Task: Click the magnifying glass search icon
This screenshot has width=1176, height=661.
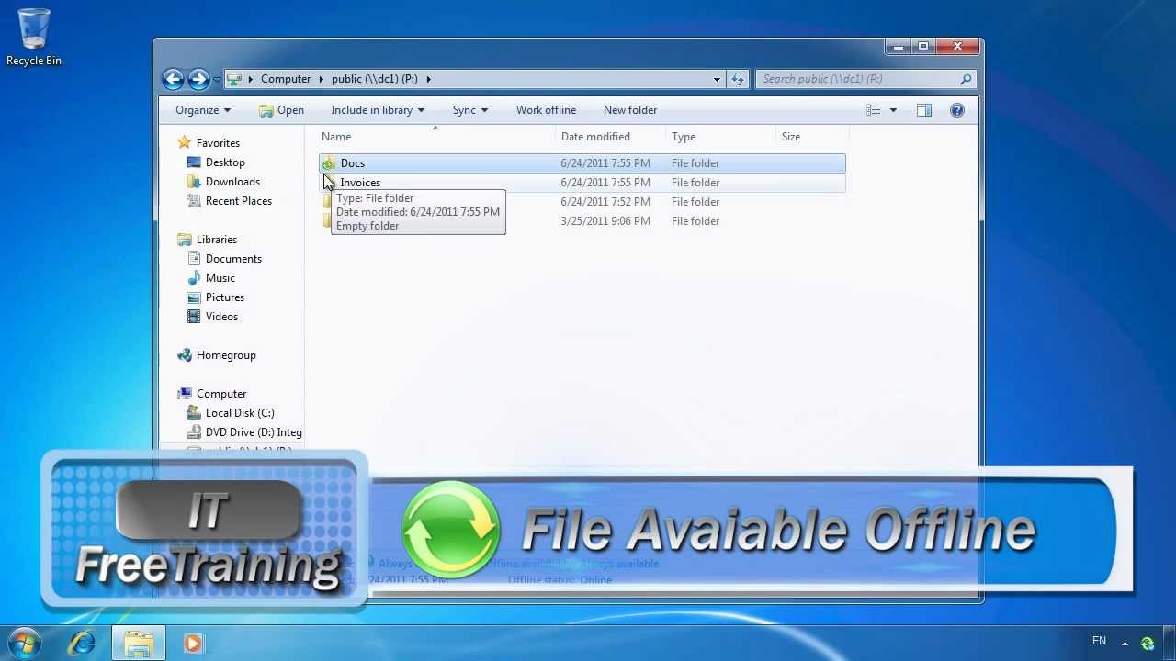Action: (966, 79)
